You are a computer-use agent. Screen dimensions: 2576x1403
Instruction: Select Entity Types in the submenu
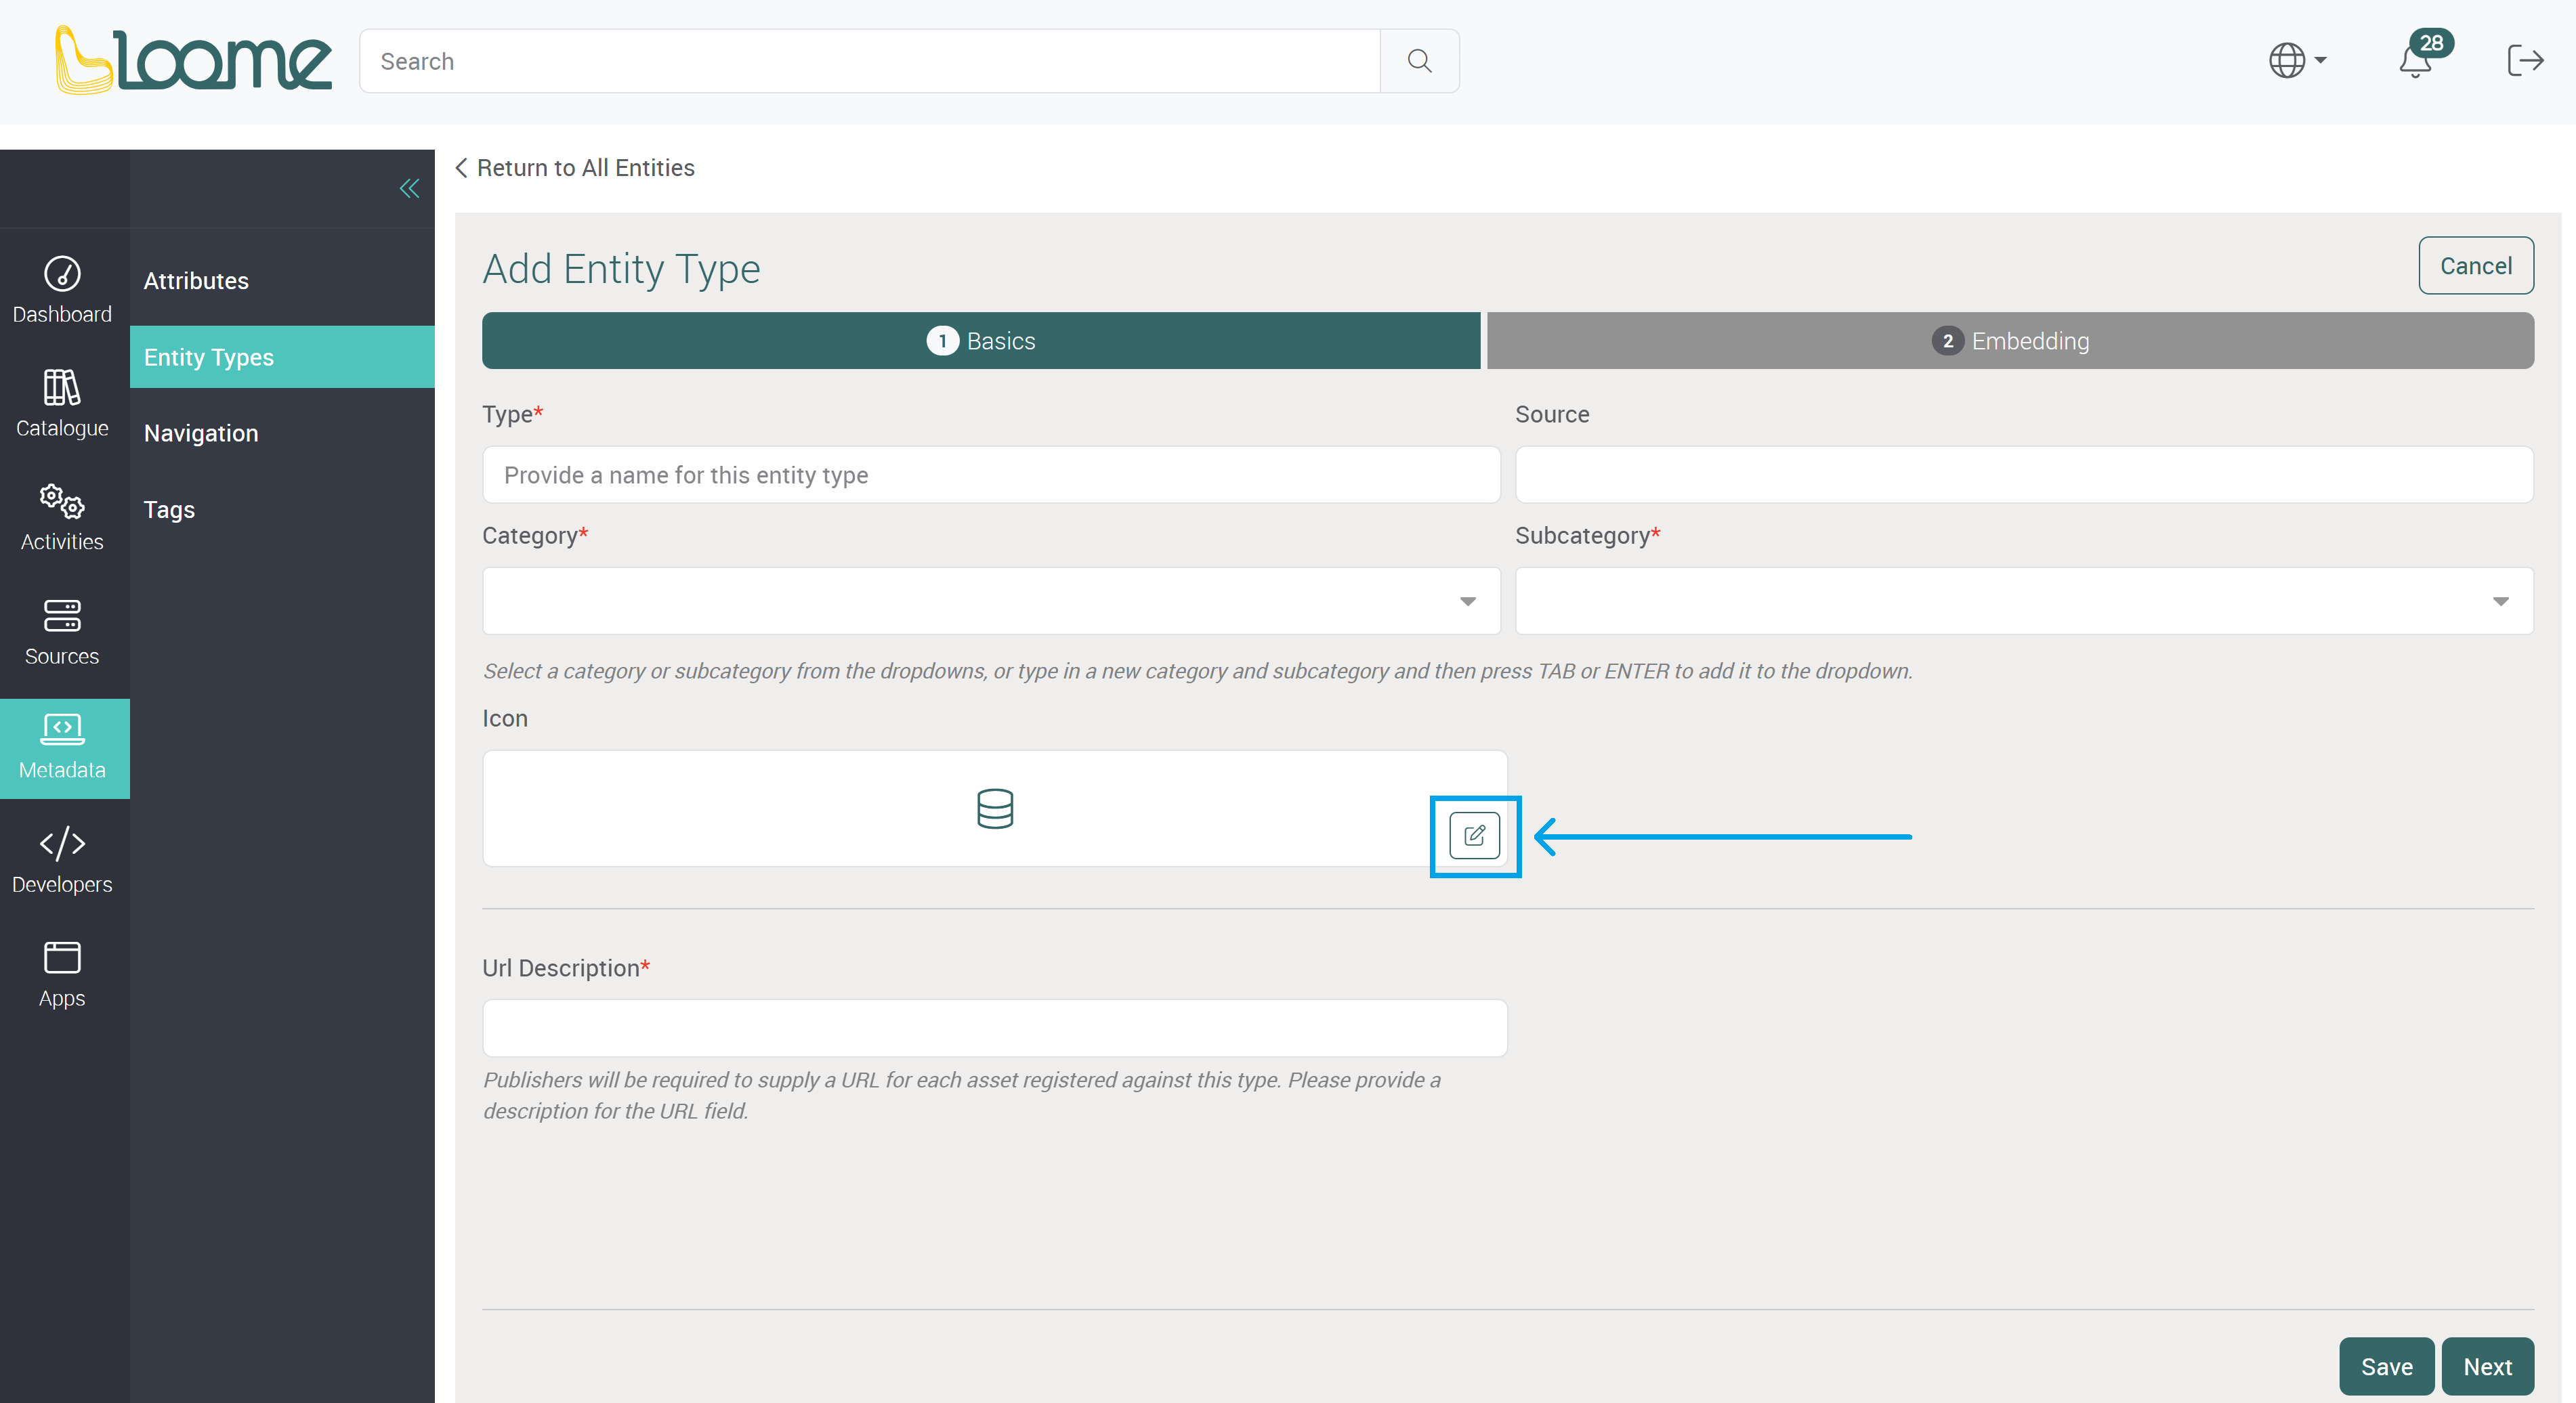pyautogui.click(x=281, y=357)
